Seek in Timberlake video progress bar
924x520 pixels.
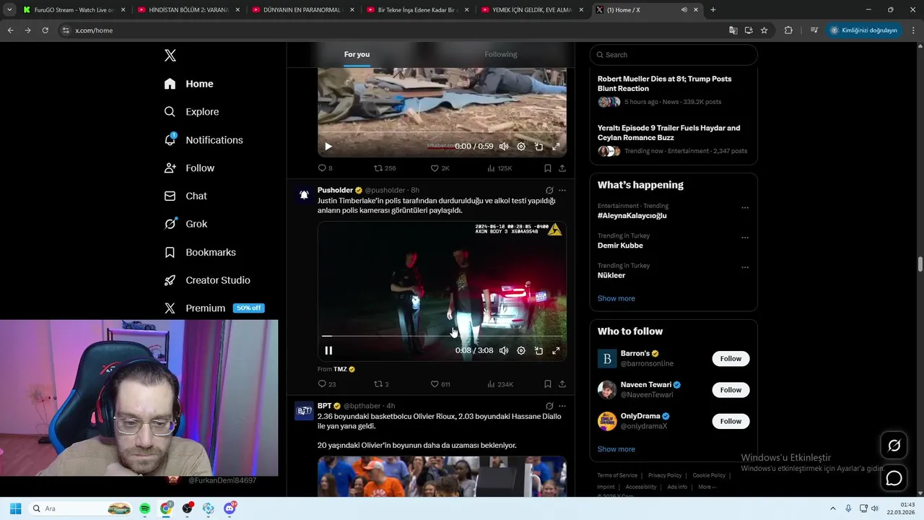pos(442,337)
